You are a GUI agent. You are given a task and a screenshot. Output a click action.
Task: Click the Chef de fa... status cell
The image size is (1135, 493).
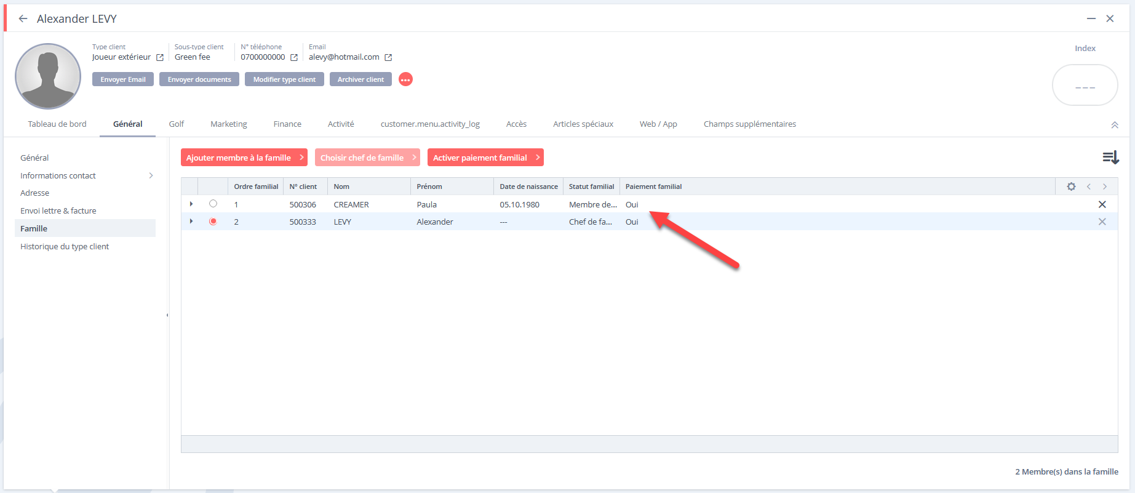coord(591,222)
